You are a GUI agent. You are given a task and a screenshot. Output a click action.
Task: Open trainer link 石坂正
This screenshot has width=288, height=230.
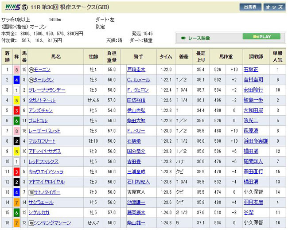pos(250,70)
